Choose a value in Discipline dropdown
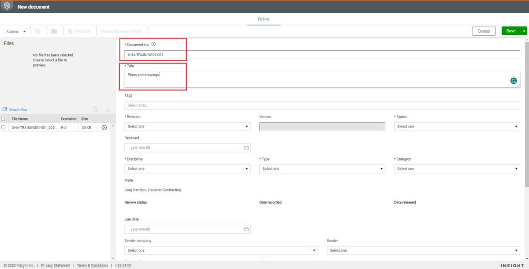 pos(187,169)
